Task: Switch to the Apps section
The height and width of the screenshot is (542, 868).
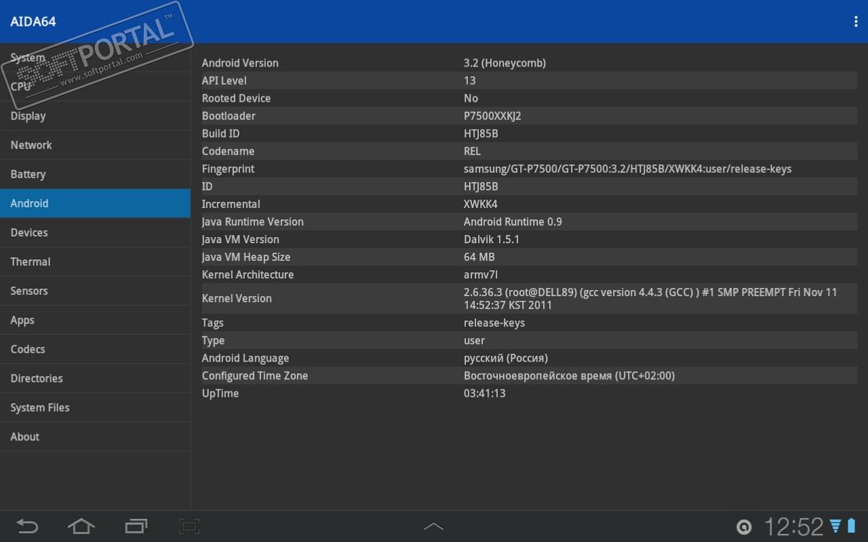Action: 95,320
